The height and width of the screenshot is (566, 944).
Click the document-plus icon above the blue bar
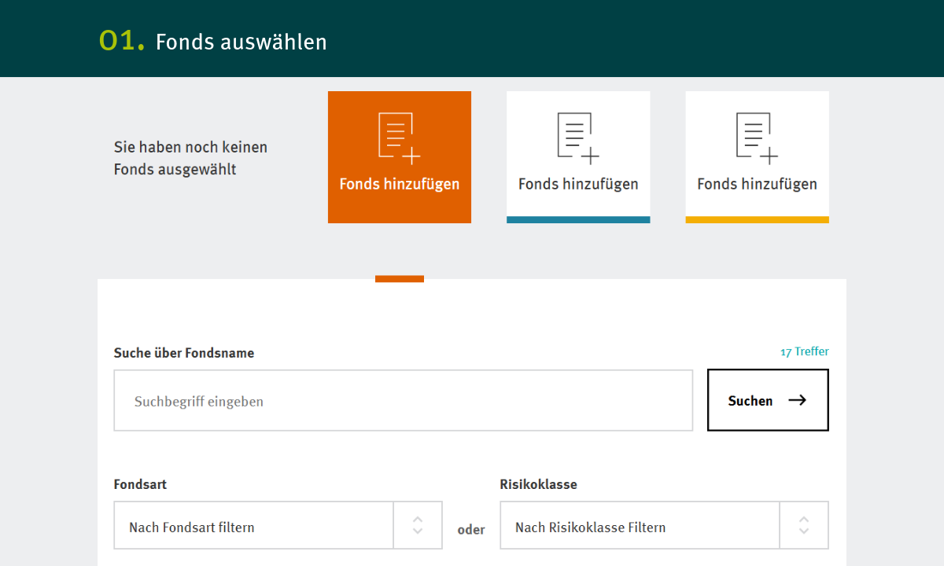[x=578, y=138]
